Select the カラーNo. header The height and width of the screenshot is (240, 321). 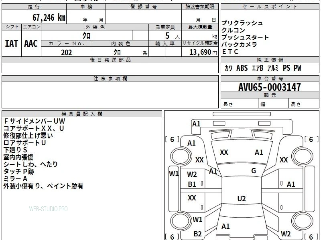[67, 44]
